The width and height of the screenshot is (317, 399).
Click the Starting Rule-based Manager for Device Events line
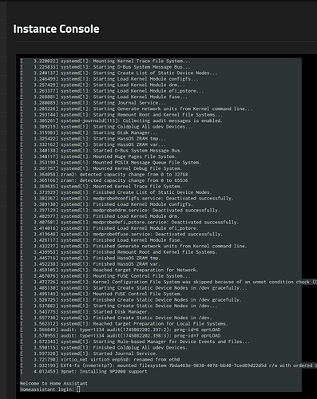(x=135, y=342)
